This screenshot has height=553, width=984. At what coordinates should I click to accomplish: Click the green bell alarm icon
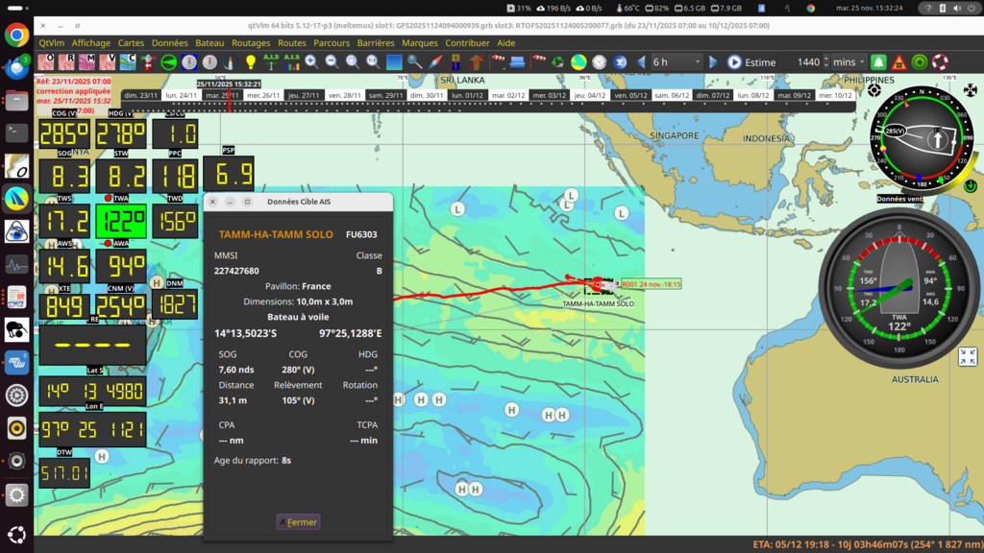click(x=877, y=62)
